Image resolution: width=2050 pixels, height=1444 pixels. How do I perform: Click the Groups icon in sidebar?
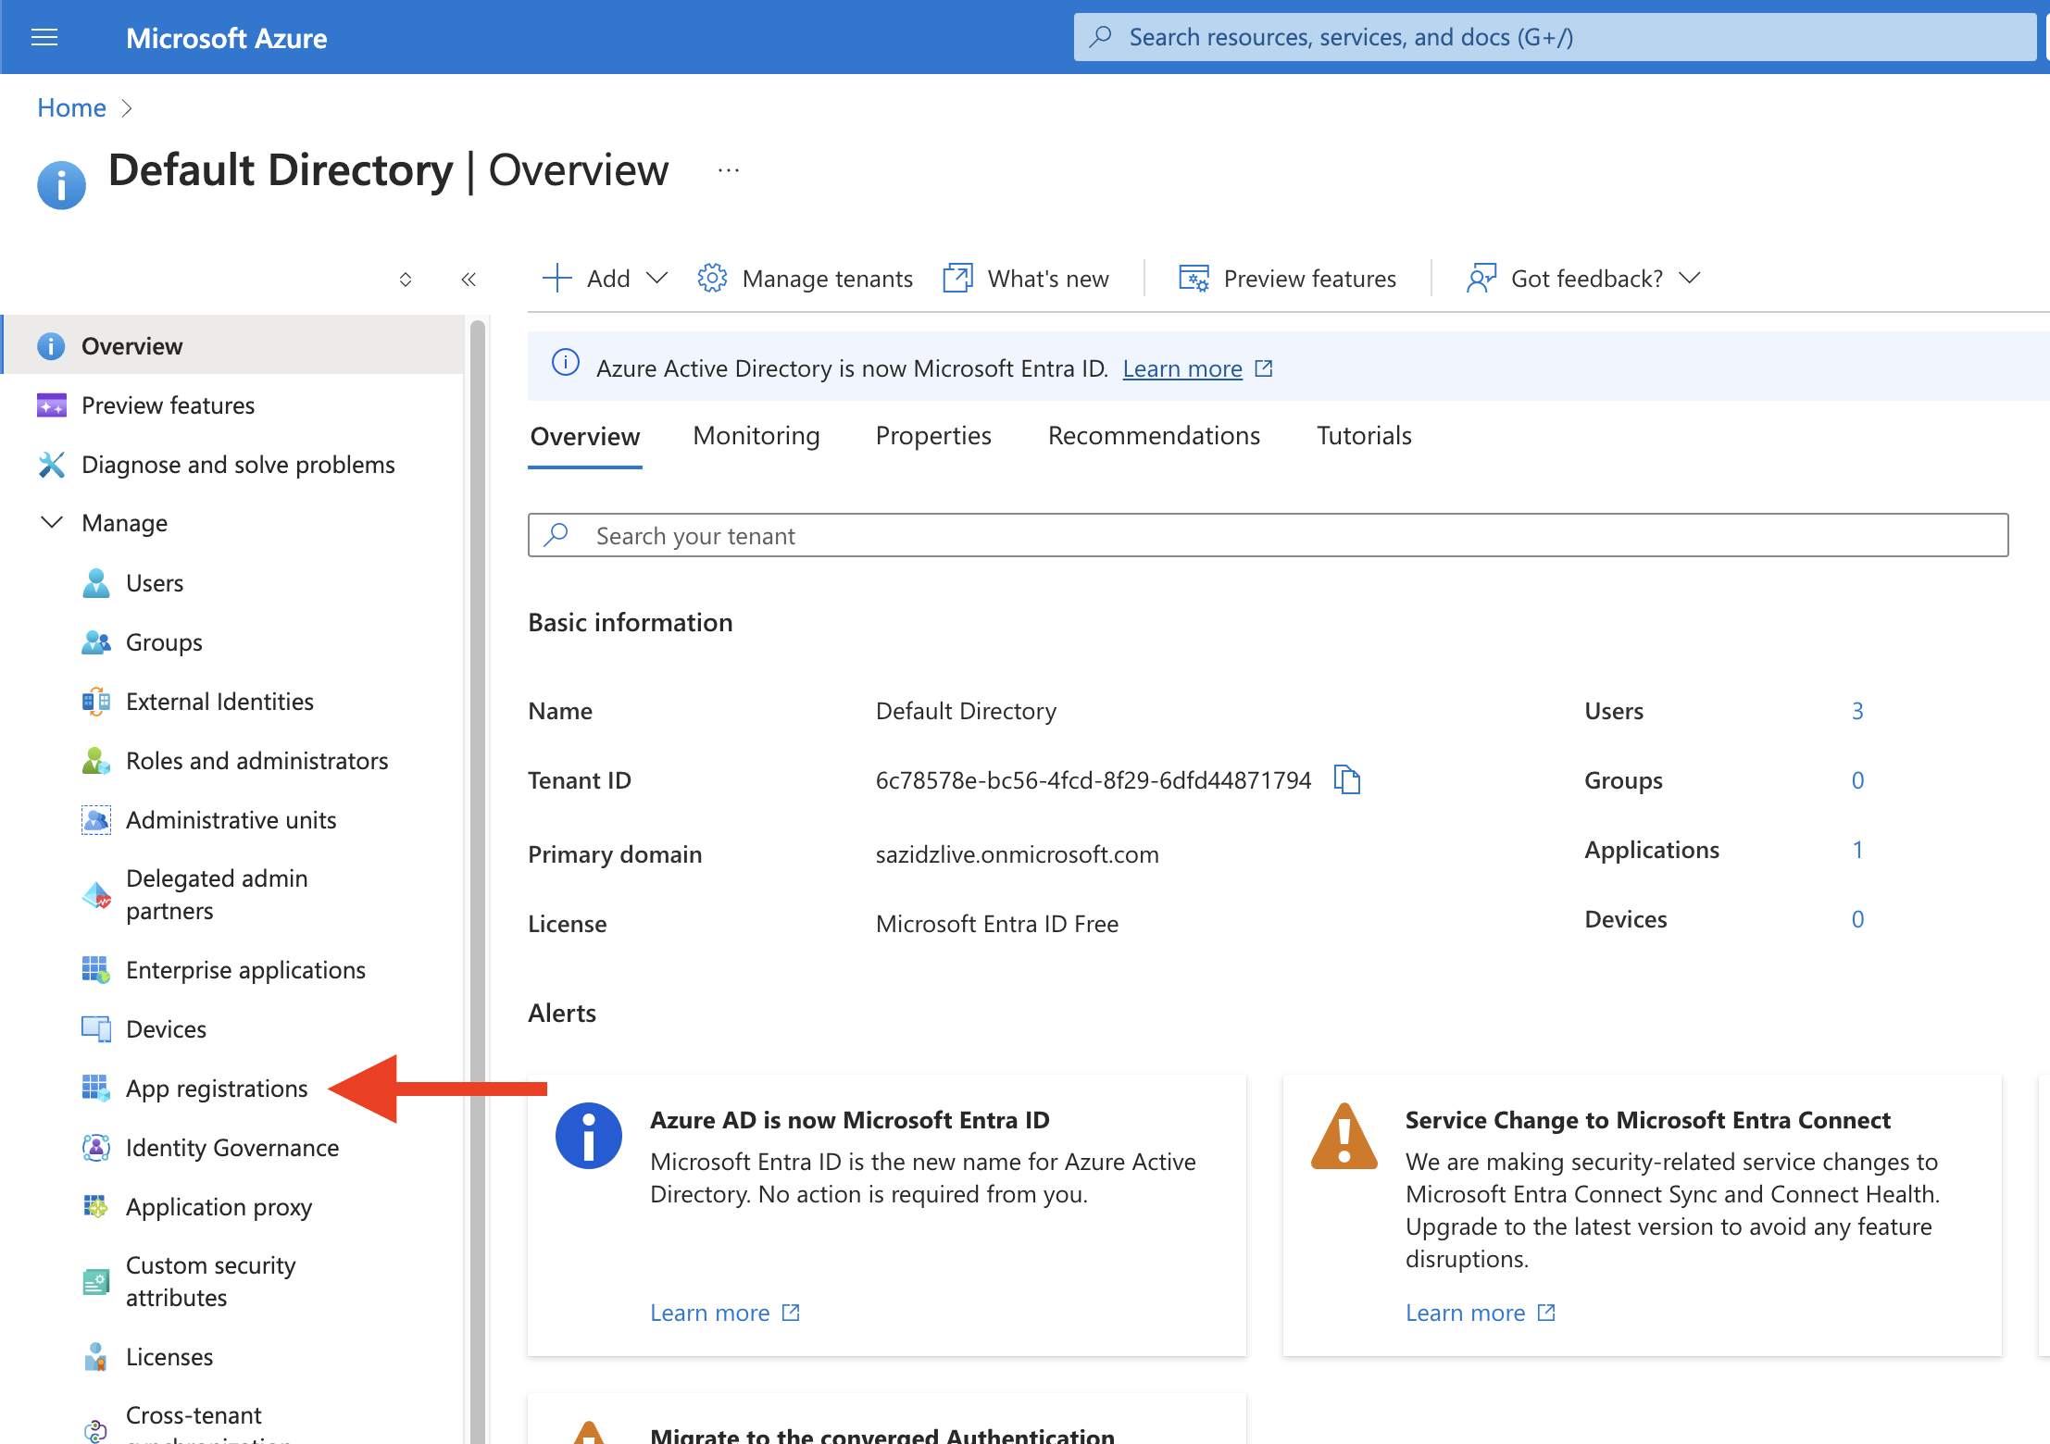(x=95, y=642)
